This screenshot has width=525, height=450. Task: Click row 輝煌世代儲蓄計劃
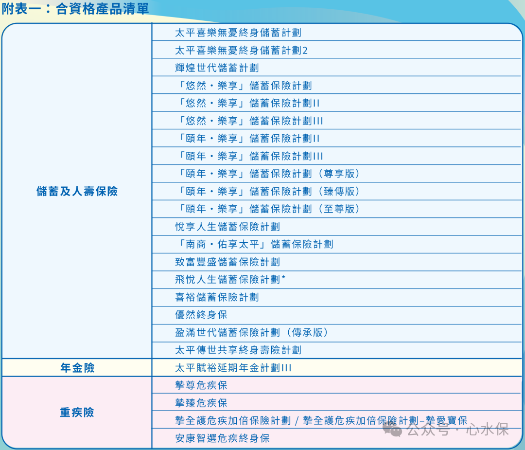(337, 68)
